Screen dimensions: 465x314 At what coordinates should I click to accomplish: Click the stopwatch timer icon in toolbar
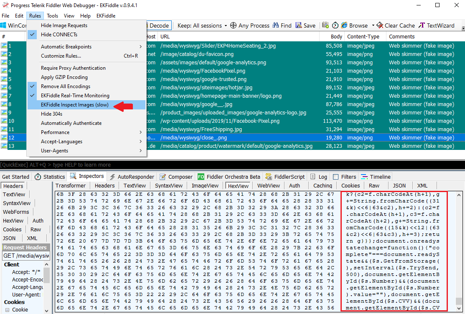click(x=335, y=25)
